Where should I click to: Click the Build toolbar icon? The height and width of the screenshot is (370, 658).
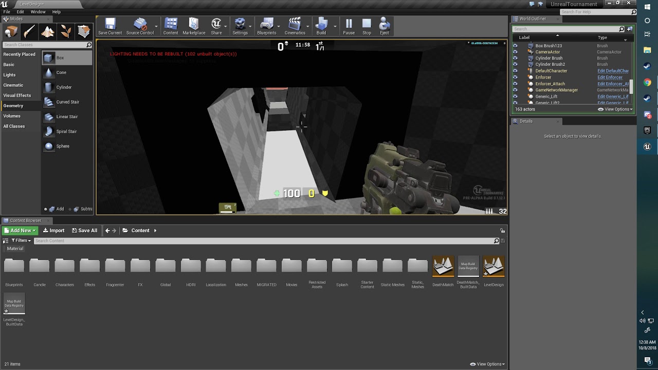[x=321, y=26]
